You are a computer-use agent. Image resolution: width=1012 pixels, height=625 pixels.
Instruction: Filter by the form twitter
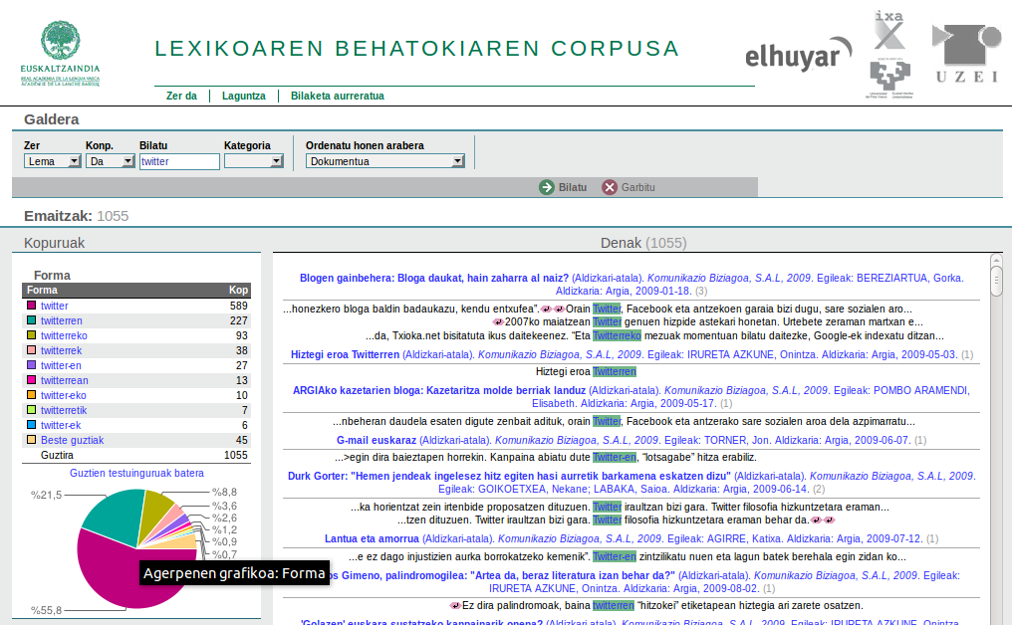pos(54,306)
